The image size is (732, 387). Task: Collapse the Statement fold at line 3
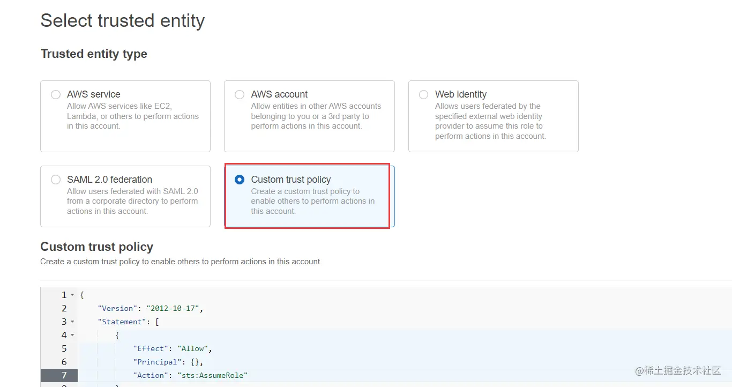click(x=72, y=322)
